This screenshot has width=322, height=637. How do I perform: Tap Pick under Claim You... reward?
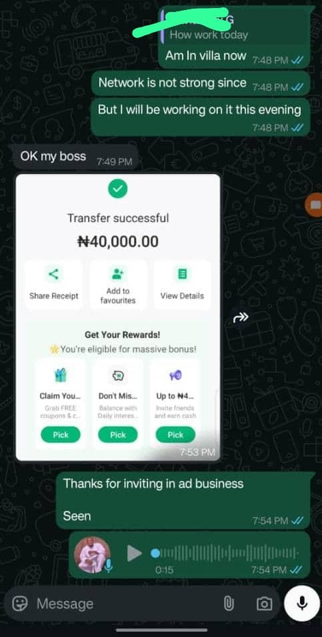61,435
